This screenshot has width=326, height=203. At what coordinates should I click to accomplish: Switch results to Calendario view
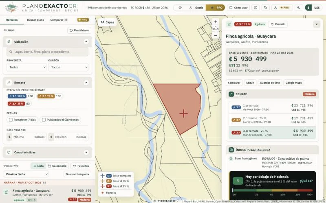pos(57,166)
